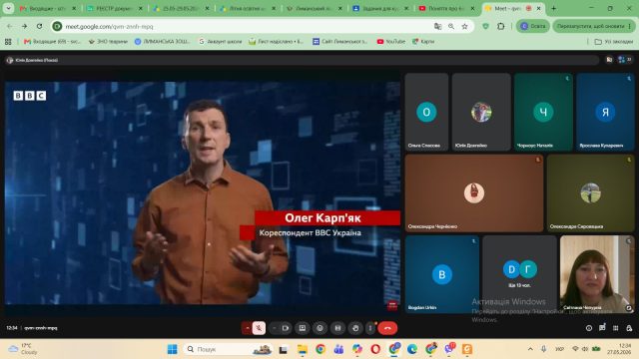Open camera video settings arrow
Screen dimensions: 639x359
tap(274, 328)
